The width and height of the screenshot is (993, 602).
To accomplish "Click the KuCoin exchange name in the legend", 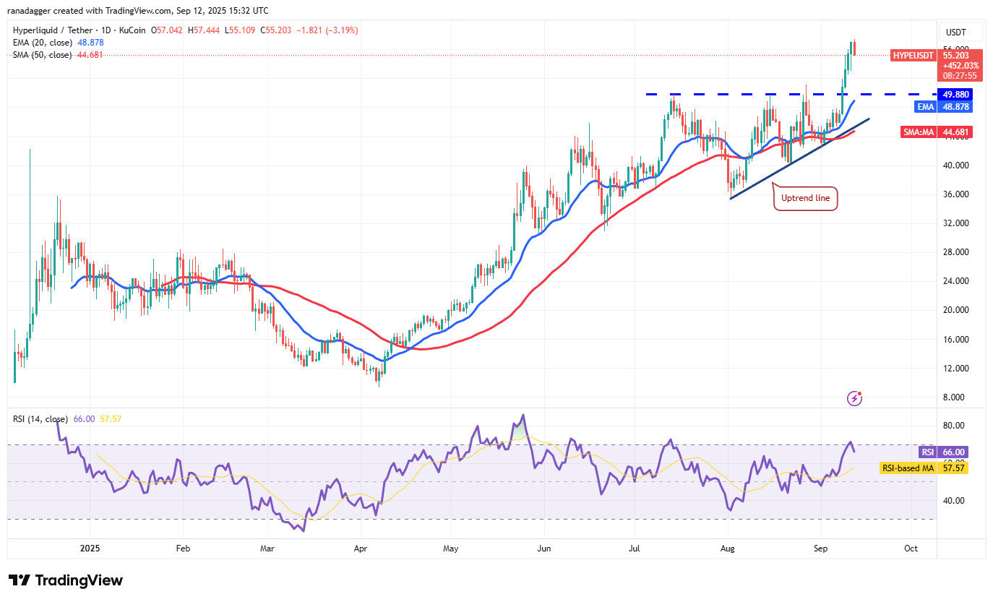I will coord(133,30).
